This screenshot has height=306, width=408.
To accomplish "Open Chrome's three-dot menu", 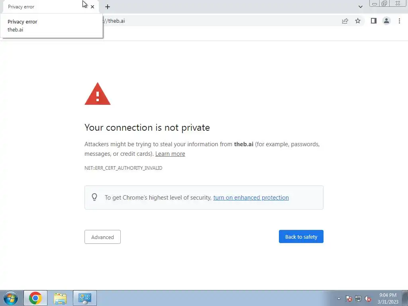I will coord(399,21).
